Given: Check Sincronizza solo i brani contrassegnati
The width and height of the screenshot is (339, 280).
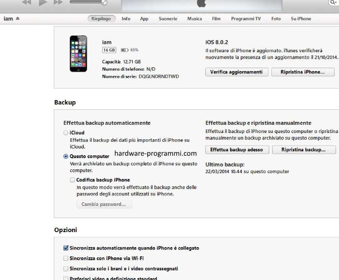Looking at the screenshot, I should point(66,268).
